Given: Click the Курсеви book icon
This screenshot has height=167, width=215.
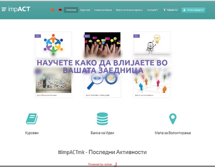Looking at the screenshot, I should pyautogui.click(x=32, y=119).
